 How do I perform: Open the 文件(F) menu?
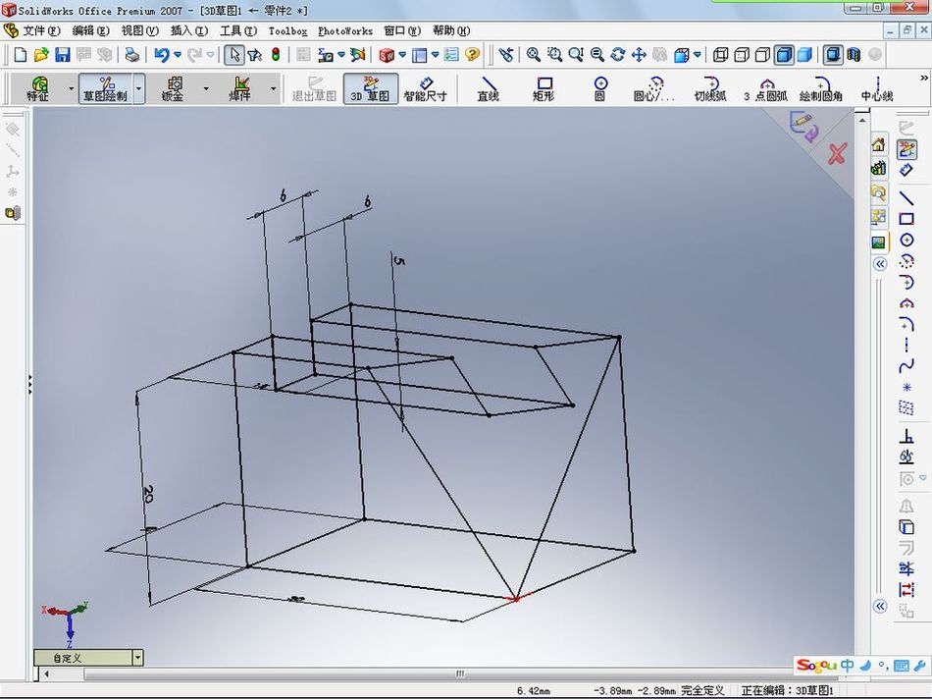[x=41, y=30]
